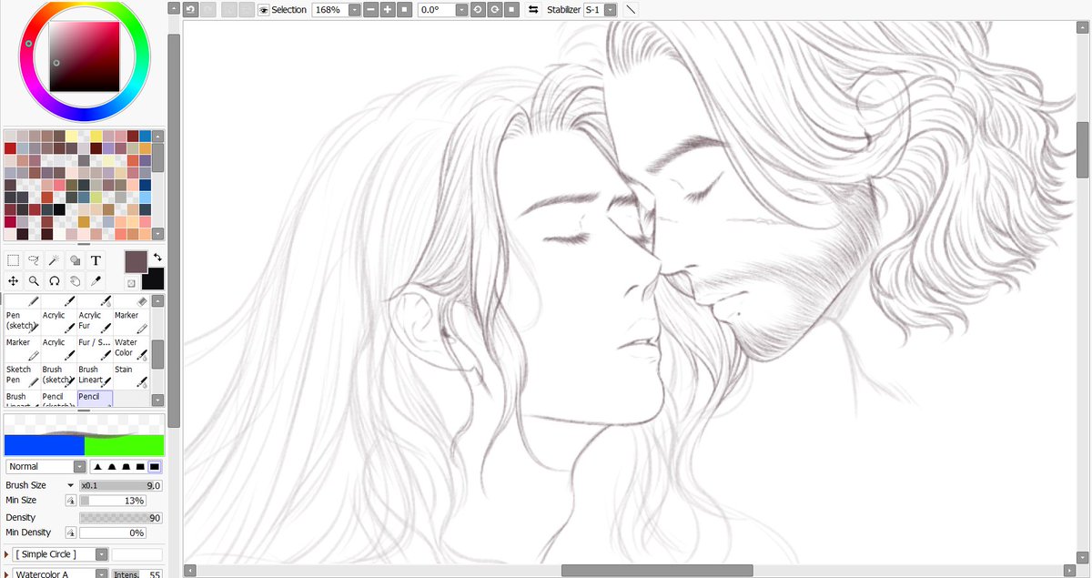This screenshot has width=1092, height=578.
Task: Select the Magic Wand tool
Action: tap(55, 260)
